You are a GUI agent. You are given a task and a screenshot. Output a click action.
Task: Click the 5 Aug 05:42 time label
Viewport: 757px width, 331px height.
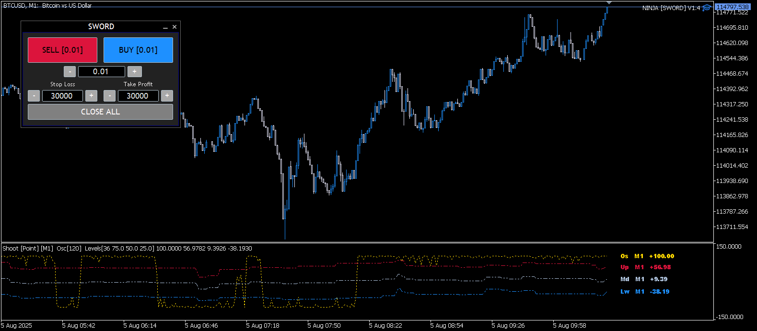point(79,326)
